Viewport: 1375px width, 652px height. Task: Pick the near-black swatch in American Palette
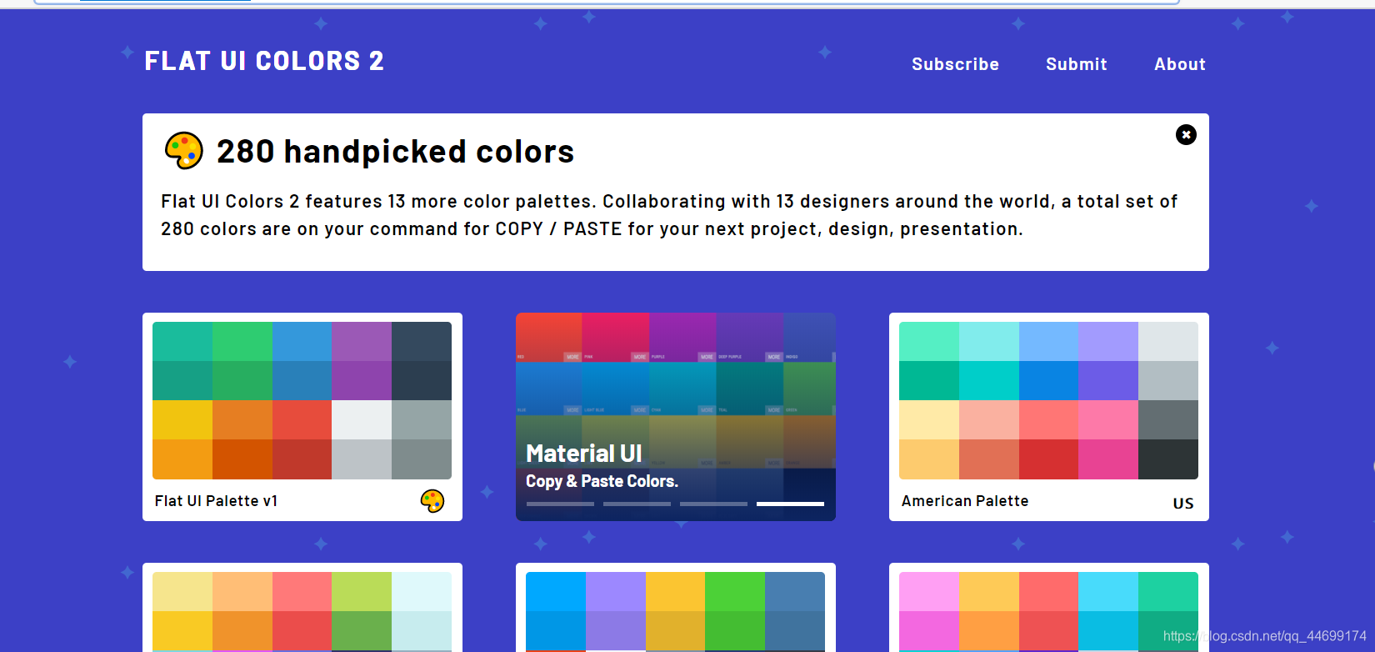click(x=1168, y=459)
